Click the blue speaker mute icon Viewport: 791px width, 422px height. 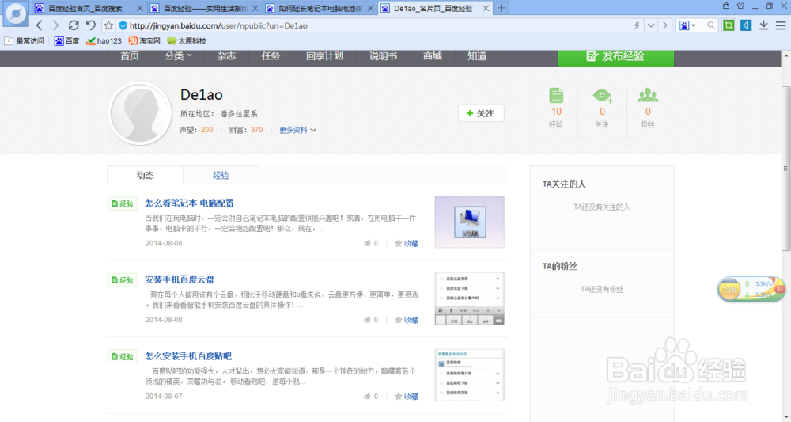(746, 25)
